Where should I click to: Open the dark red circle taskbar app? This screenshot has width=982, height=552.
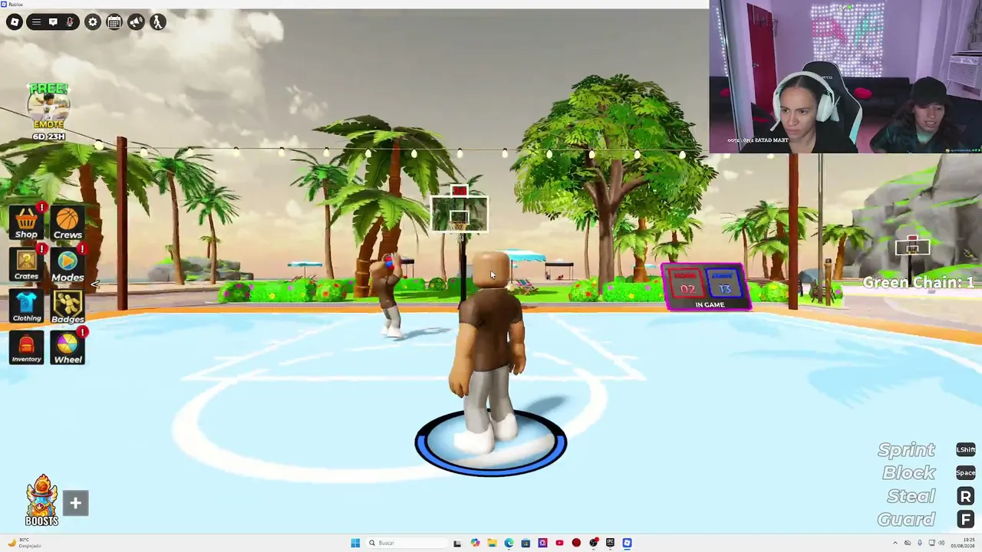click(576, 543)
